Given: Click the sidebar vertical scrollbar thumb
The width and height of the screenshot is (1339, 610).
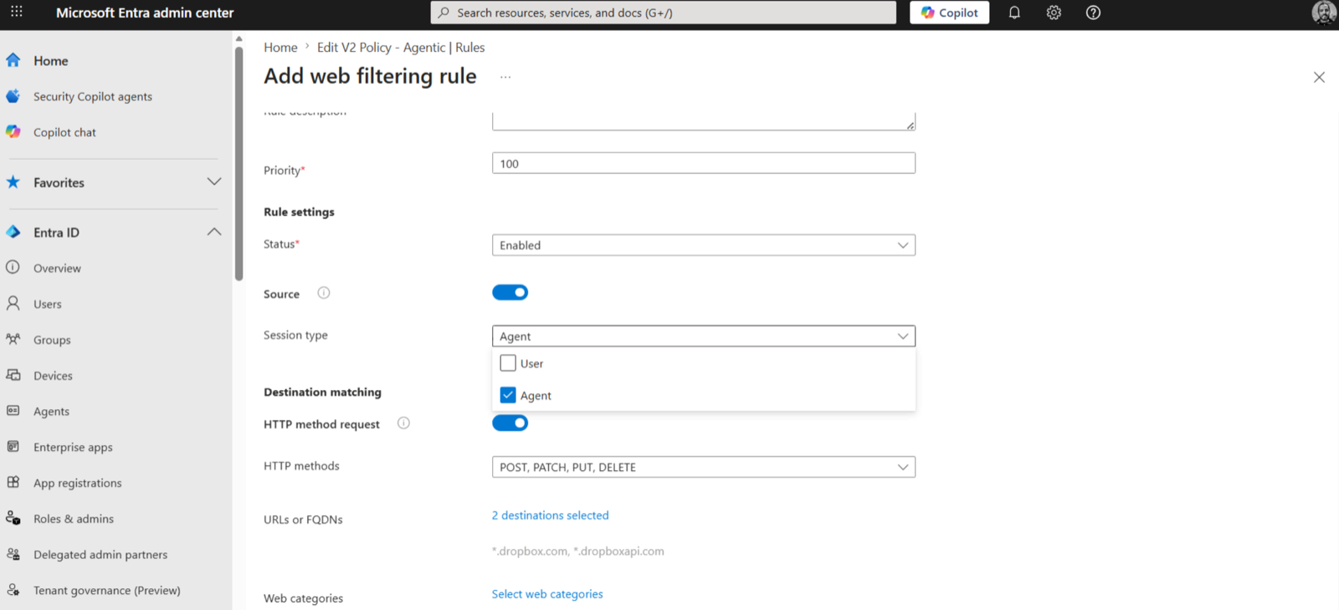Looking at the screenshot, I should point(239,163).
